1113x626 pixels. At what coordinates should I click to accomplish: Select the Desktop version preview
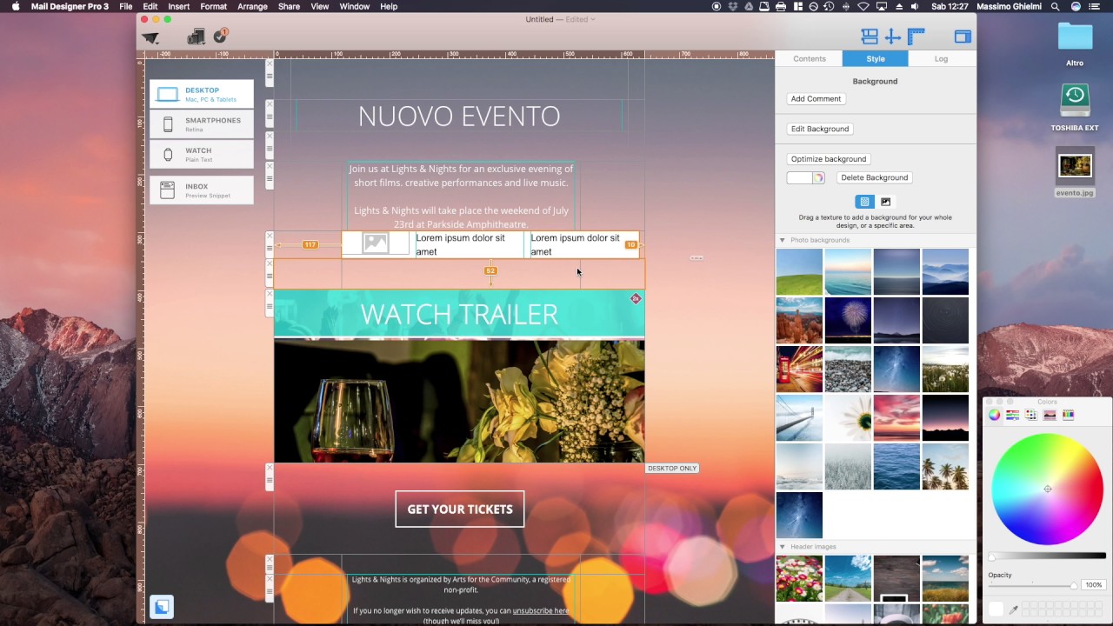[x=202, y=94]
